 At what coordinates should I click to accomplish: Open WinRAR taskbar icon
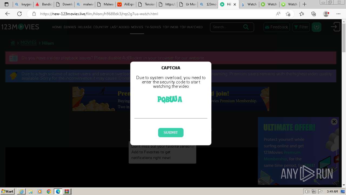point(67,191)
